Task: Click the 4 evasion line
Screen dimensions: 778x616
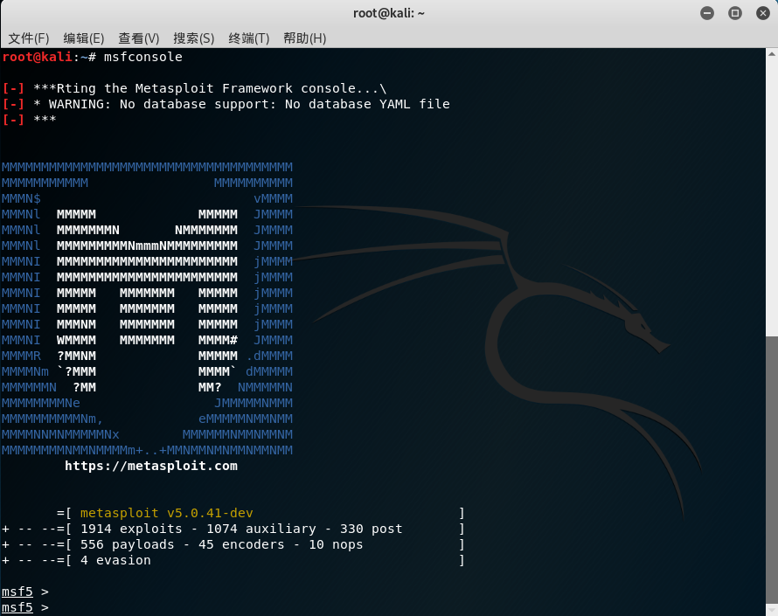Action: [233, 560]
